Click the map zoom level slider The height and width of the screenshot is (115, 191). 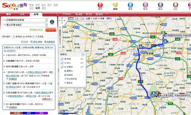point(60,38)
